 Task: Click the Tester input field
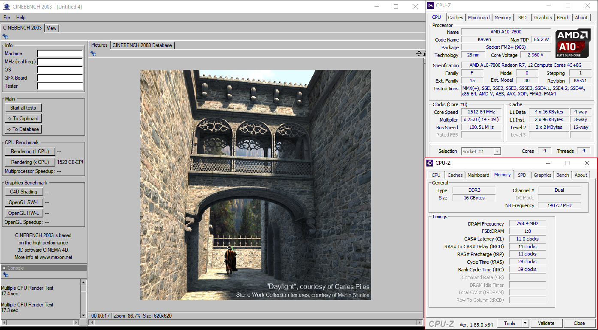[60, 86]
